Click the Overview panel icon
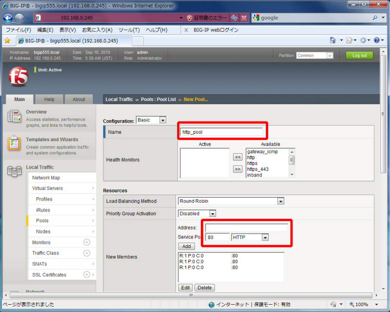Viewport: 390px width, 312px height. click(x=14, y=116)
